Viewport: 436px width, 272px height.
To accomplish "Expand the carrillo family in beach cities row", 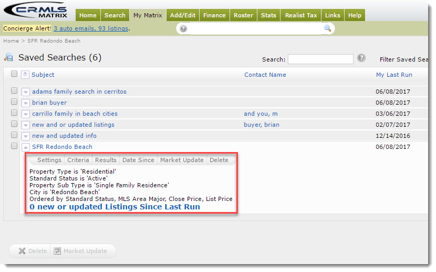I will coord(26,114).
